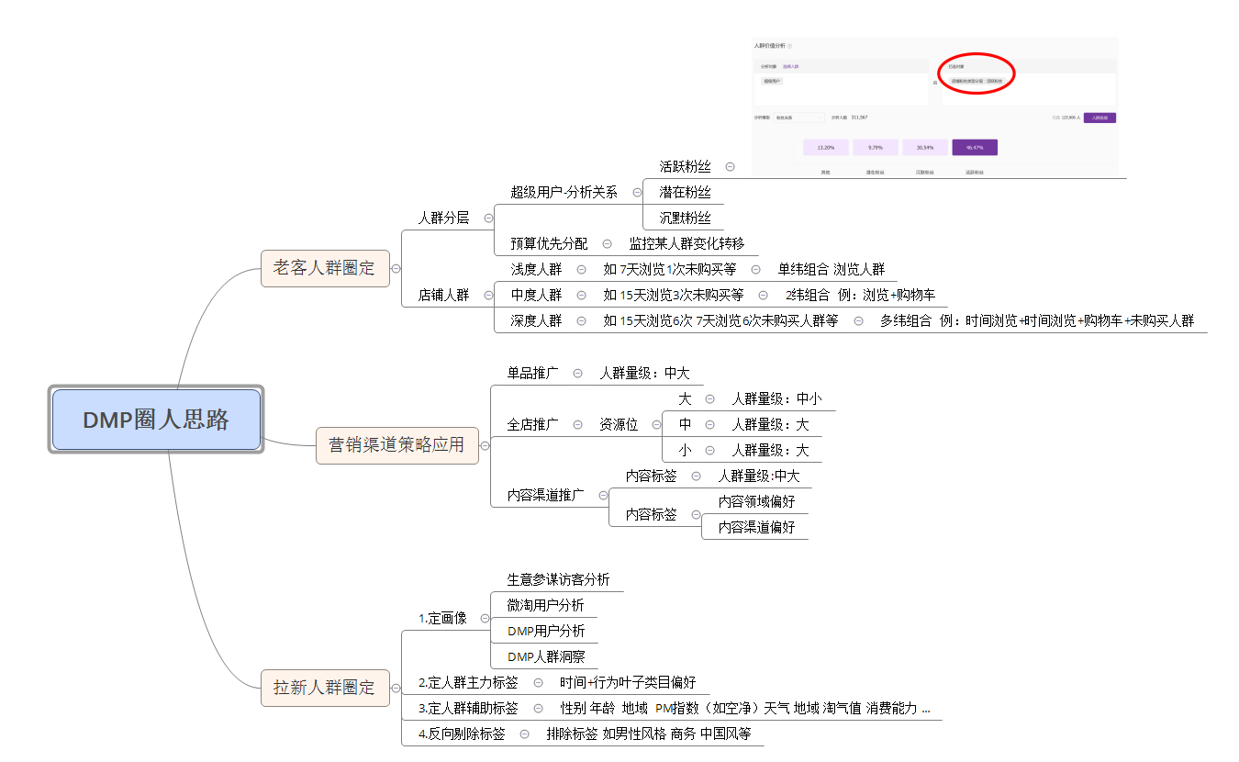Click the 30.54% bar in embedded image
This screenshot has width=1239, height=762.
coord(925,147)
